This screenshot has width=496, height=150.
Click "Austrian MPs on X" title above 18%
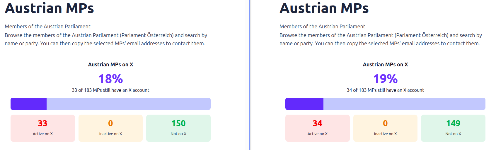[x=110, y=65]
